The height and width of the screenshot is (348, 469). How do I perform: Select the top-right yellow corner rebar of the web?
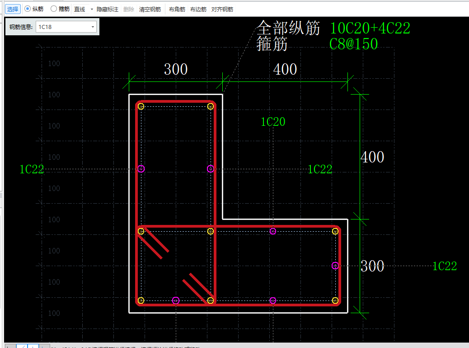tap(210, 106)
